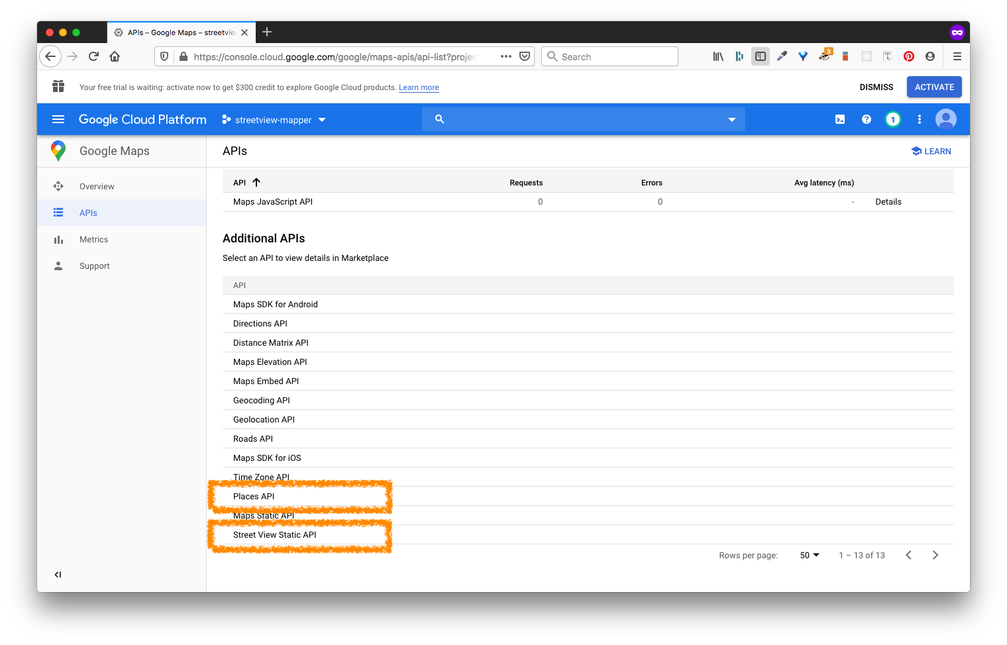Open the streetview-mapper project dropdown
Image resolution: width=1007 pixels, height=645 pixels.
click(274, 120)
